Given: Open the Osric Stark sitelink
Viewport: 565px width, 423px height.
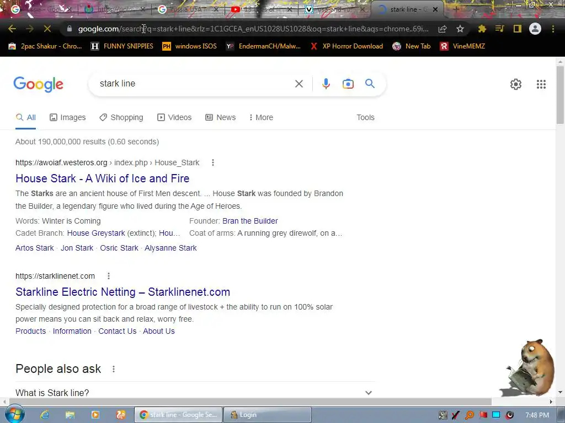Looking at the screenshot, I should (119, 248).
